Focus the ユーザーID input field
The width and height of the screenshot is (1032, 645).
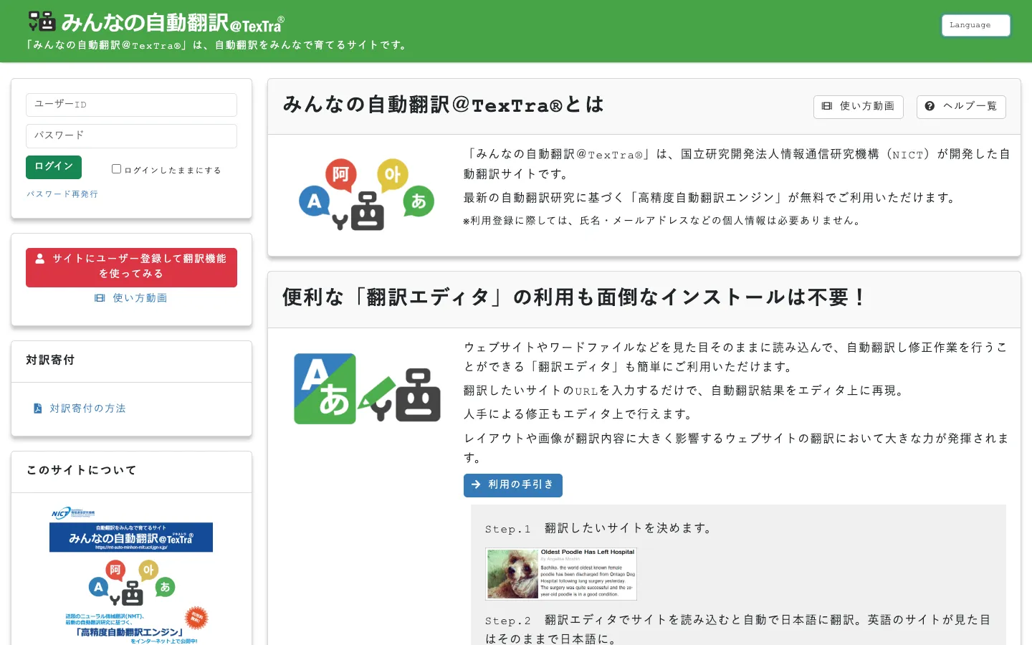131,105
